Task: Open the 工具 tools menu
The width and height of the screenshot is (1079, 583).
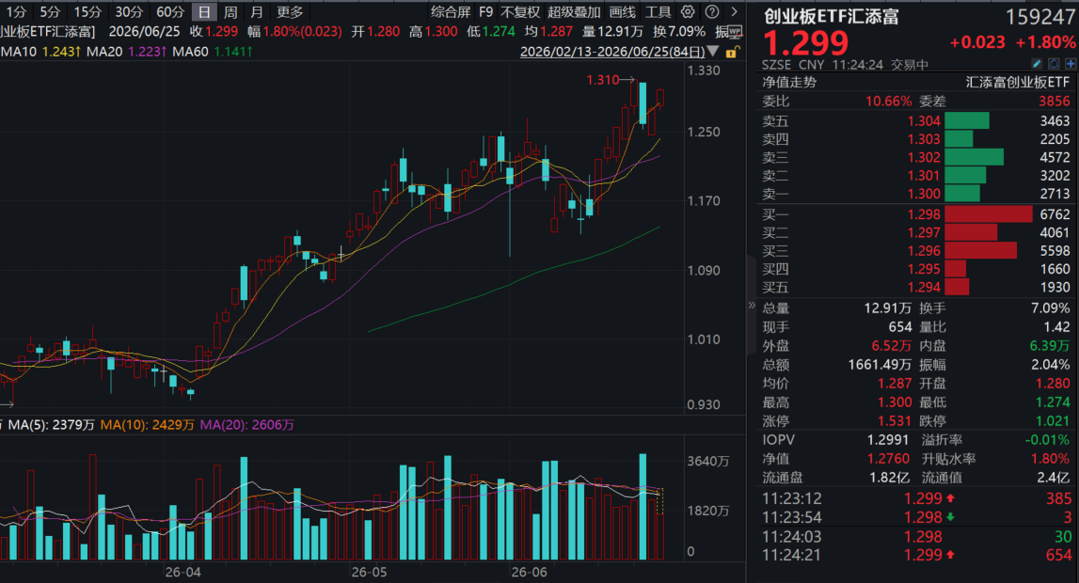Action: (x=658, y=11)
